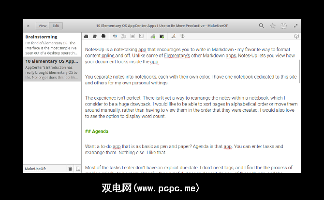Insert image using green-plus picture icon
The height and width of the screenshot is (200, 324).
point(162,36)
